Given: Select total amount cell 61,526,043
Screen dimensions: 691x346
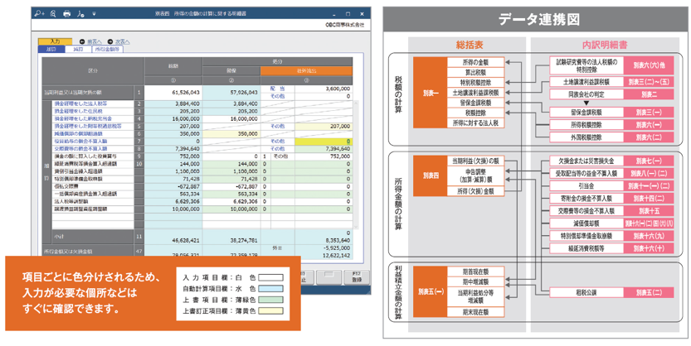Looking at the screenshot, I should point(173,93).
